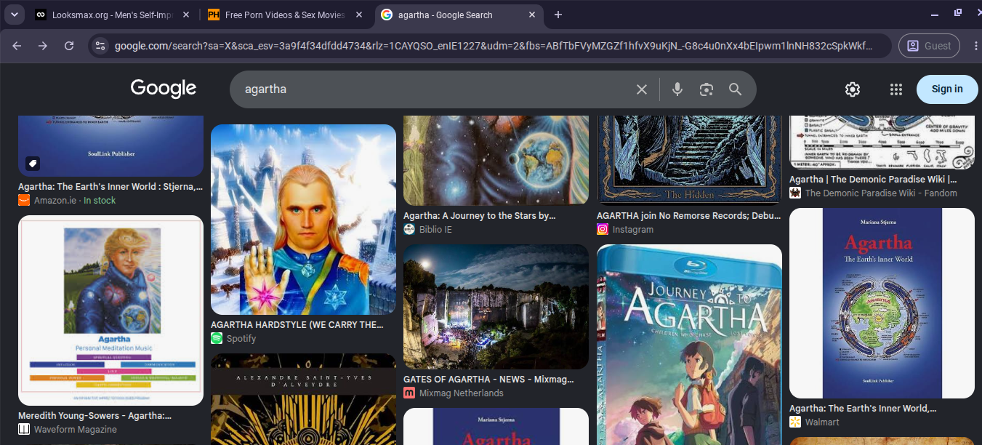Open Alexandre Saint-Yves d'Alveydre cover thumbnail
Screen dimensions: 982x445
click(303, 399)
